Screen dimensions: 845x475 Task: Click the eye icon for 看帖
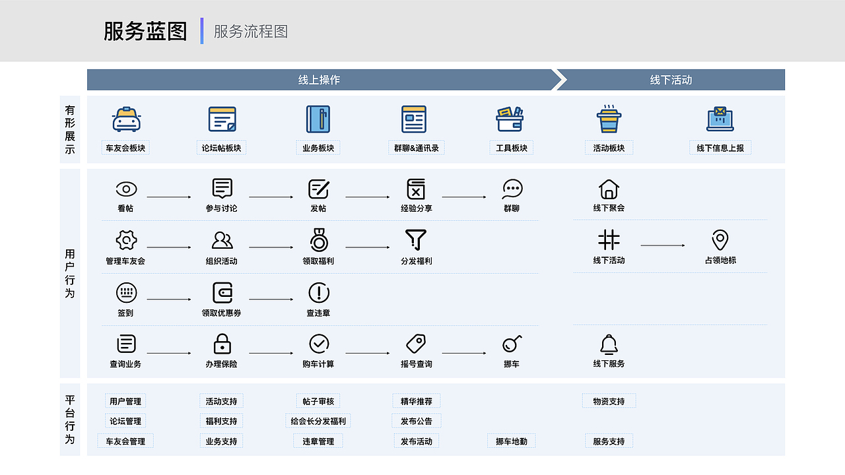pos(126,189)
